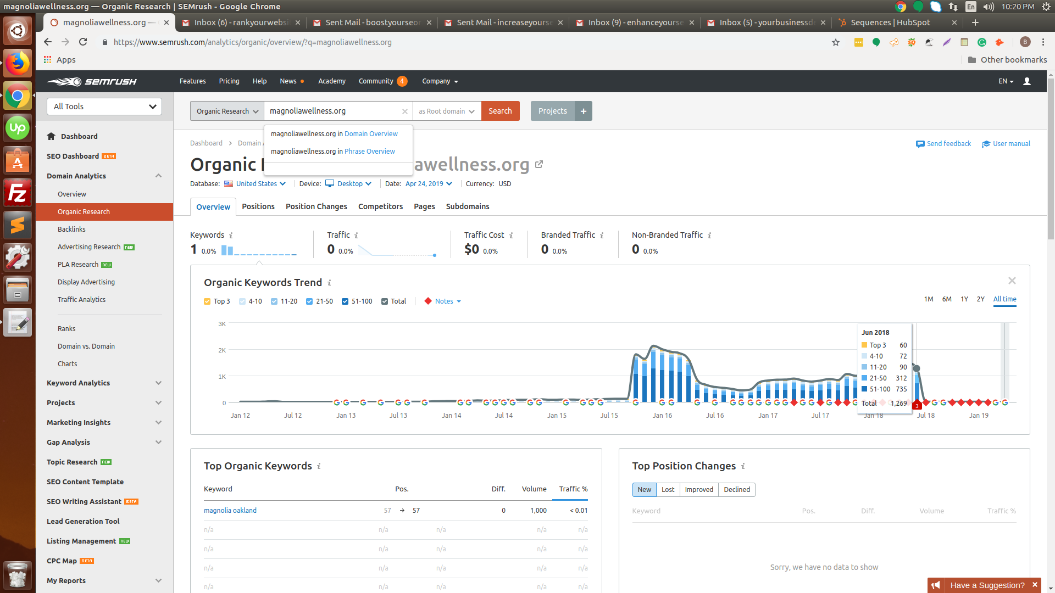Screen dimensions: 1055x593
Task: Launch FileZilla from the dock
Action: click(18, 193)
